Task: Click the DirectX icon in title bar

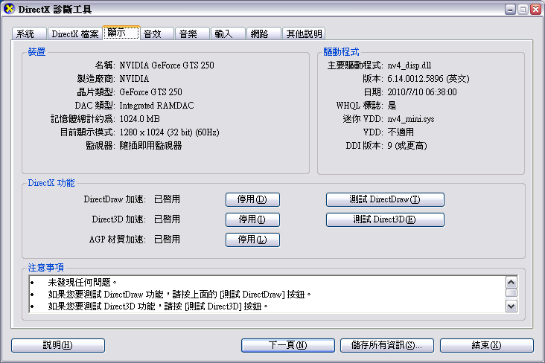Action: pos(10,10)
